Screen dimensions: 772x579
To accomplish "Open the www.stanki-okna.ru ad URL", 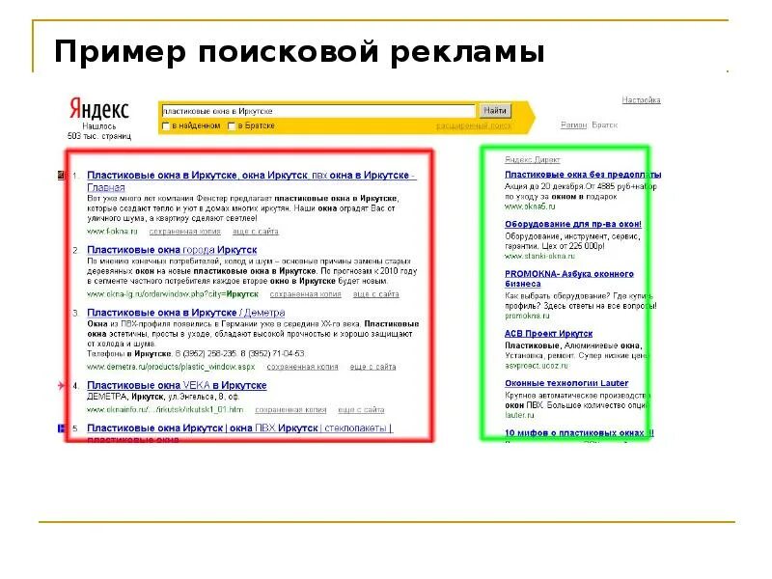I will (x=539, y=256).
